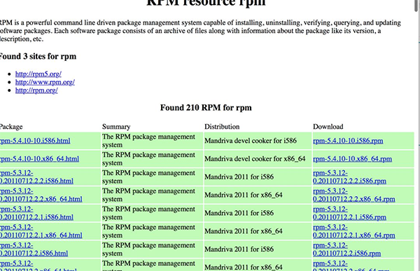Open the http://www.rpm.org/ link
The width and height of the screenshot is (420, 271).
pyautogui.click(x=45, y=82)
